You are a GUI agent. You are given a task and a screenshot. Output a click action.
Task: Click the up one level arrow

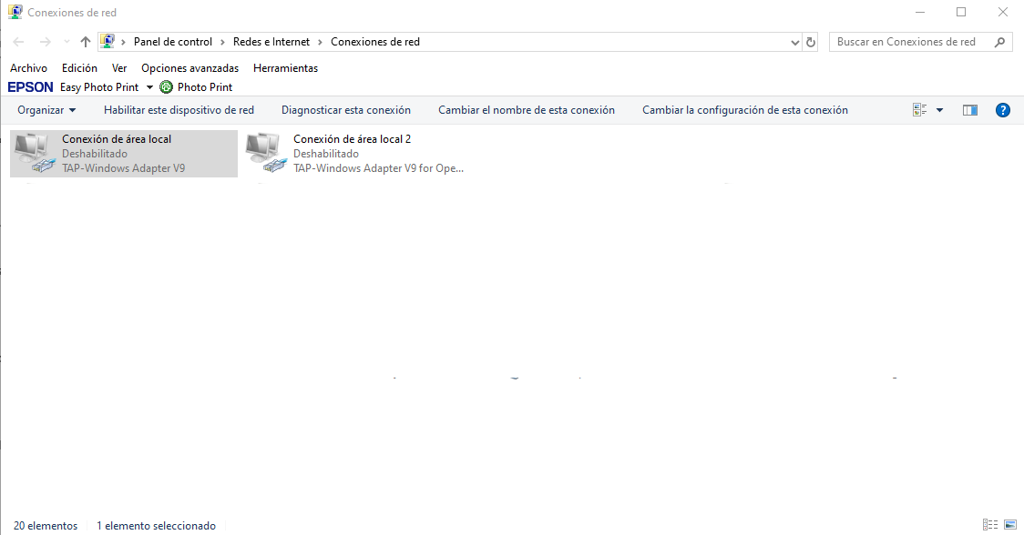[x=86, y=42]
